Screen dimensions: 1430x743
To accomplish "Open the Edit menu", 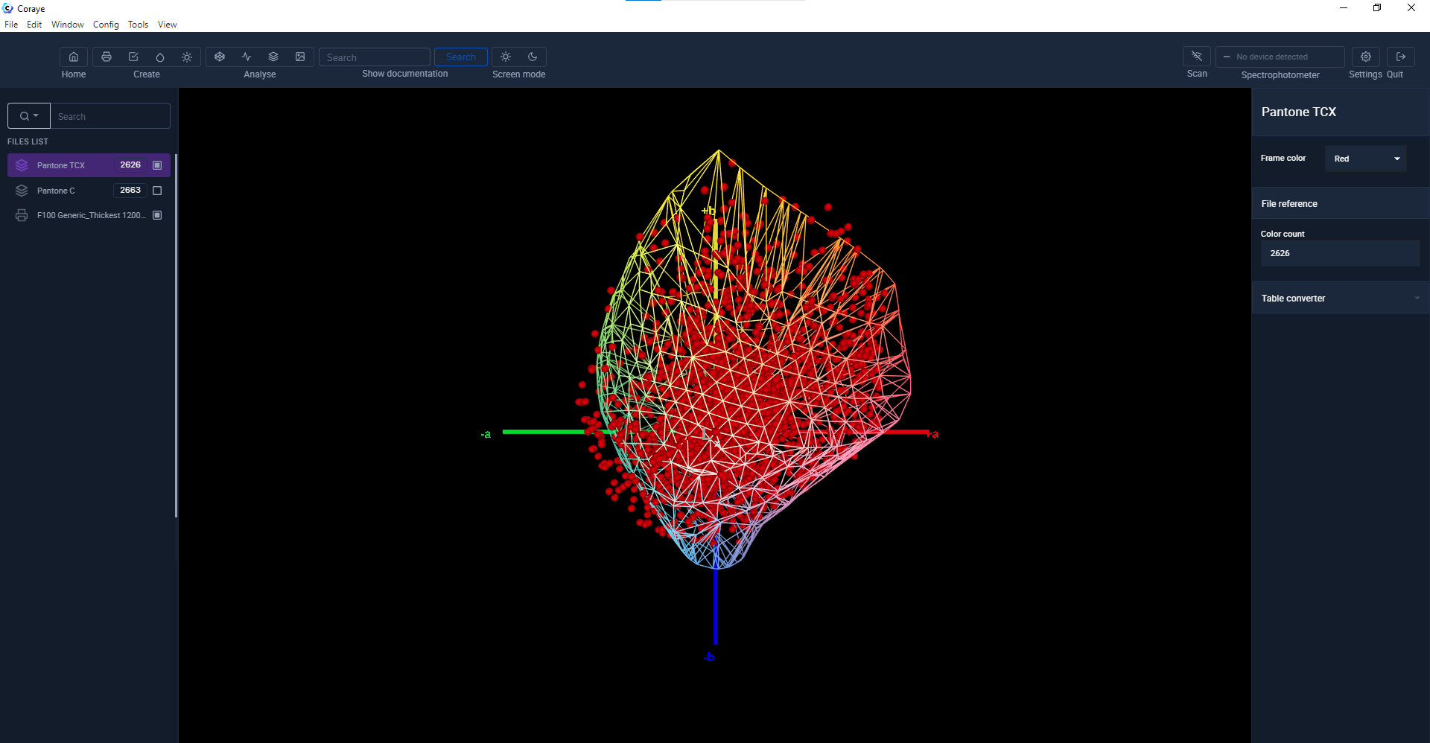I will click(34, 25).
